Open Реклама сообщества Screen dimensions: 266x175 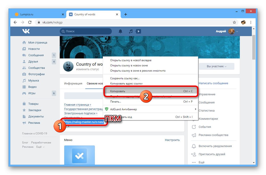210,135
